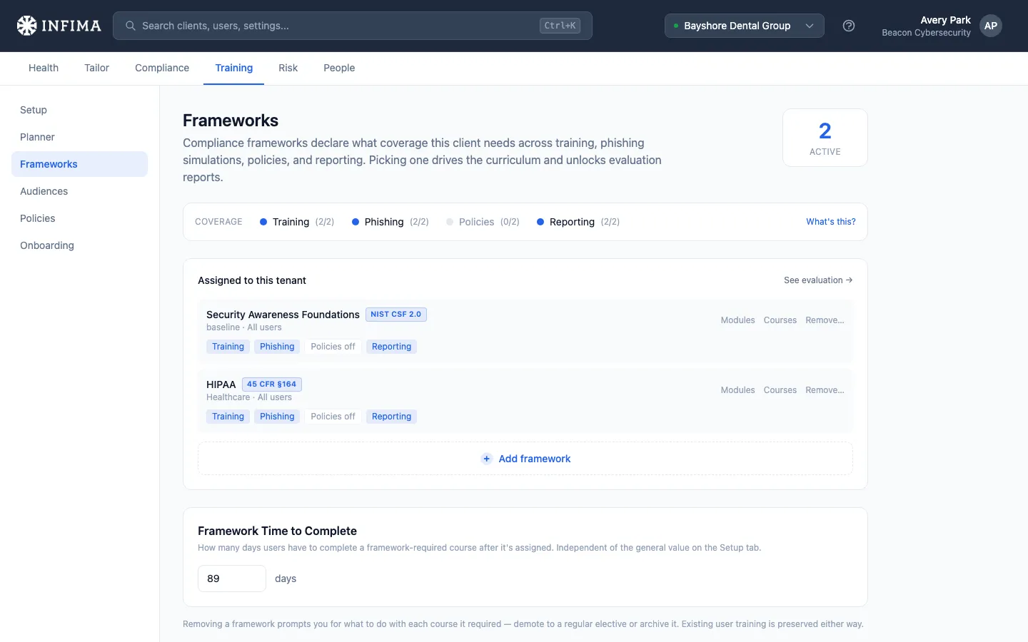Open Planner in the sidebar
This screenshot has height=642, width=1028.
79,137
